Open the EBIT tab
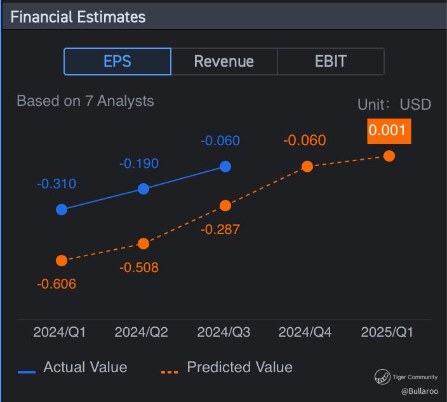The height and width of the screenshot is (402, 447). [x=331, y=62]
